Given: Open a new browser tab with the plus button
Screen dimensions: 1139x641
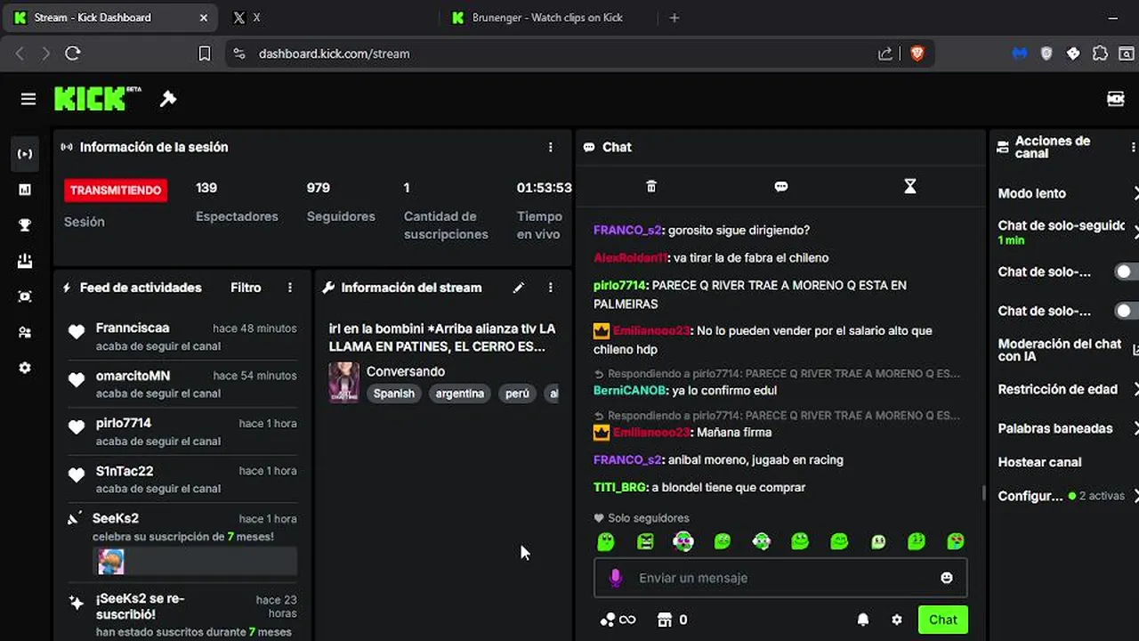Looking at the screenshot, I should pyautogui.click(x=674, y=17).
